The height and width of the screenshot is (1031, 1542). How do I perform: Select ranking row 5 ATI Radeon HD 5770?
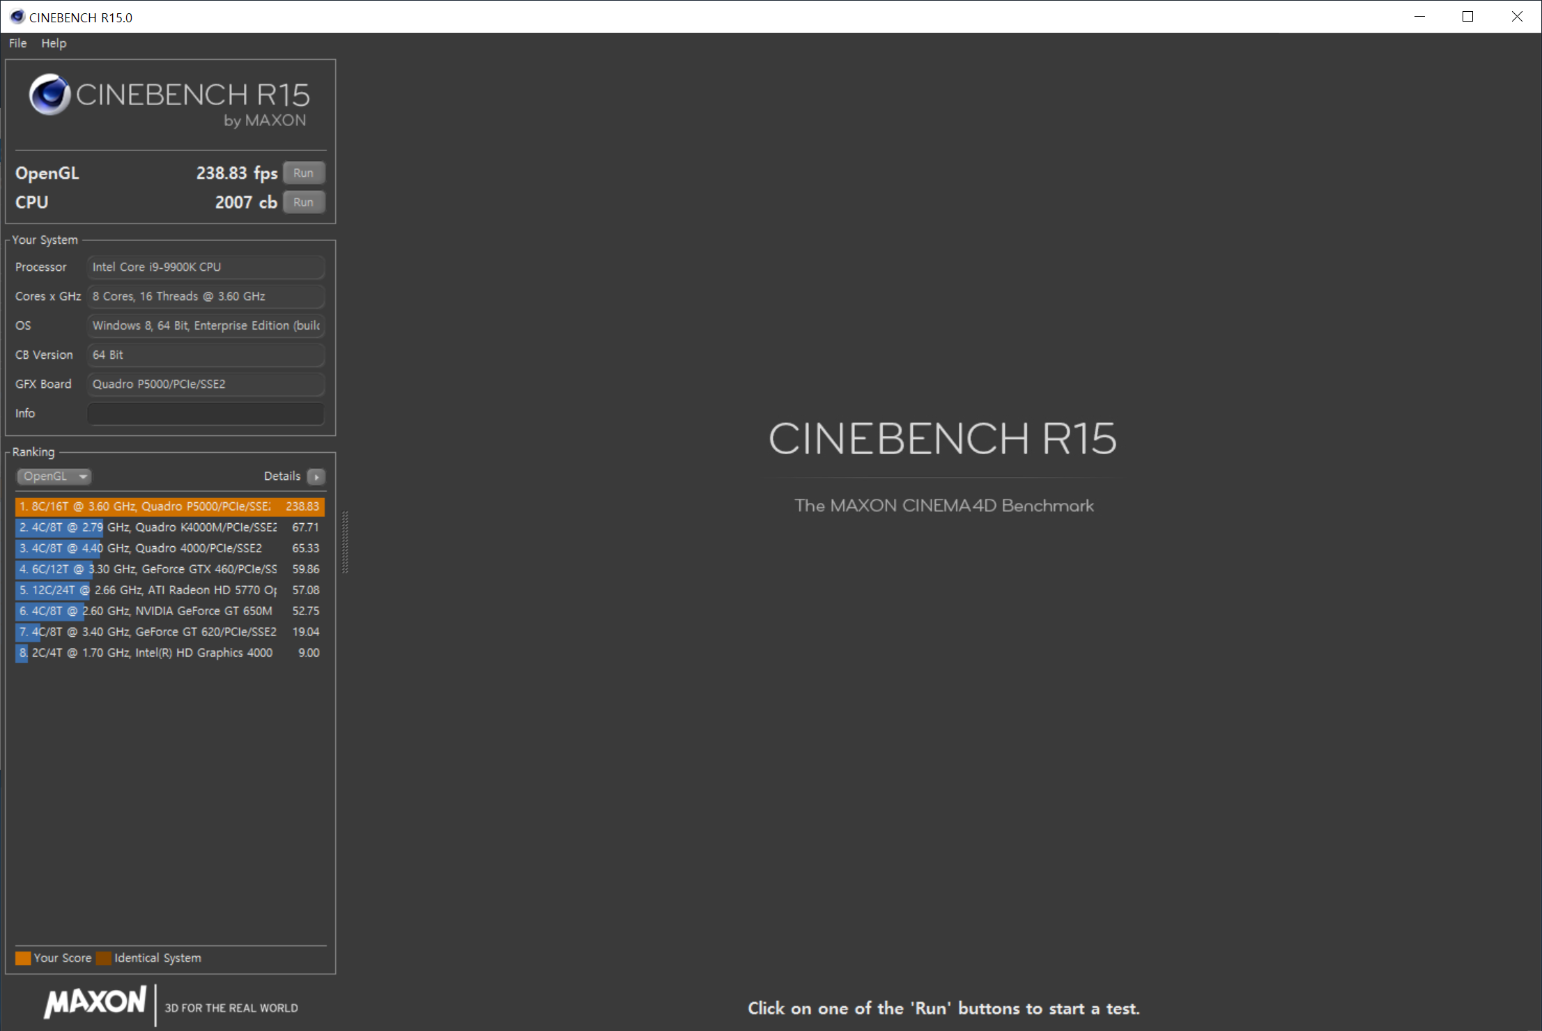(170, 590)
